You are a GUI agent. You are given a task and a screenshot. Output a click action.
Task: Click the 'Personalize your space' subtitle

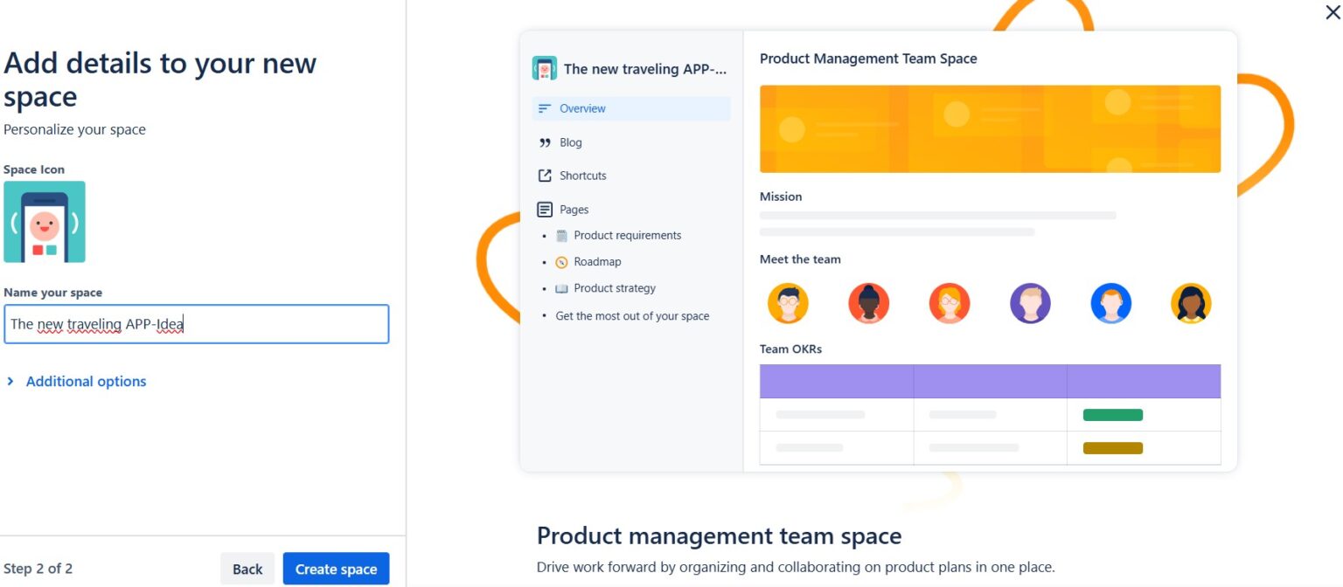coord(74,129)
